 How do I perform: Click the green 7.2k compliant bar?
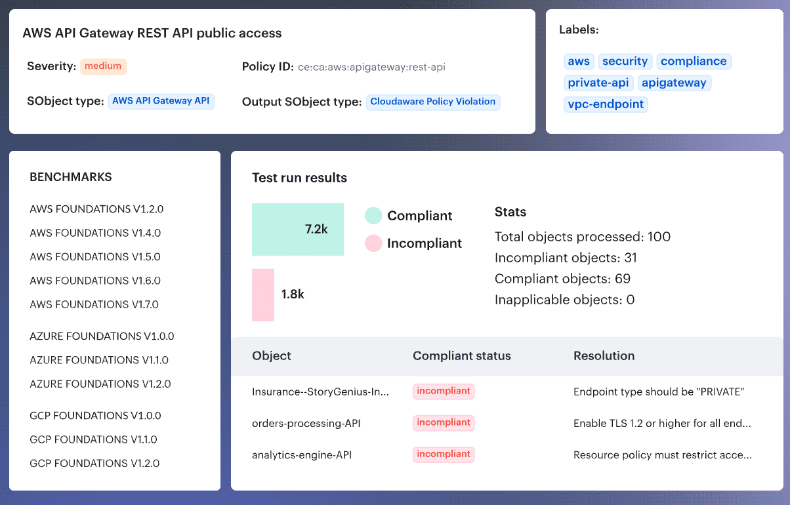(298, 230)
